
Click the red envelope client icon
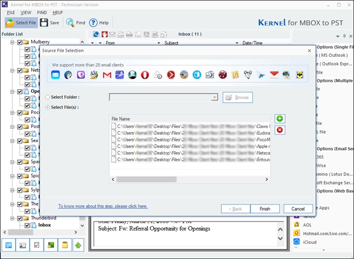(x=274, y=74)
